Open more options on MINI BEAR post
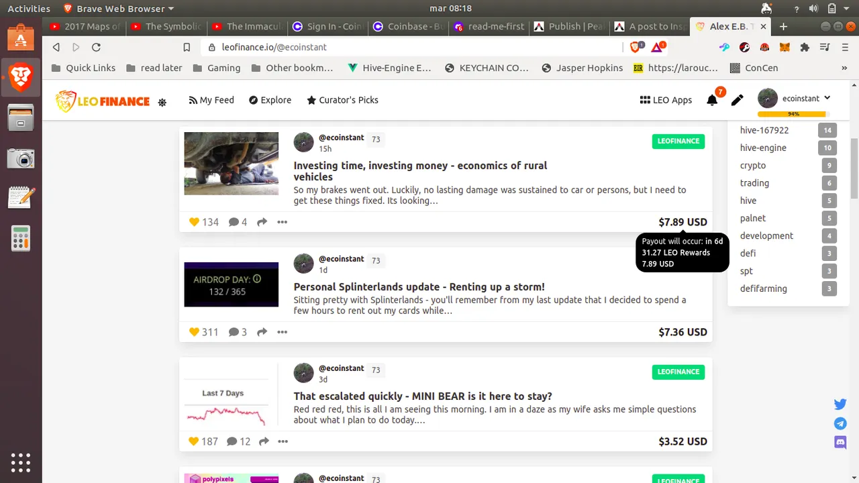This screenshot has height=483, width=859. point(283,441)
